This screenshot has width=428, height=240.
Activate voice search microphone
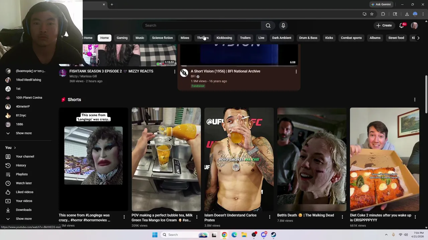click(x=283, y=25)
